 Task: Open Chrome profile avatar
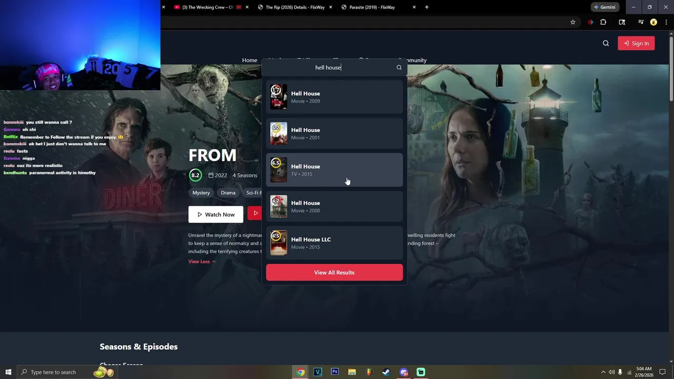pos(653,22)
